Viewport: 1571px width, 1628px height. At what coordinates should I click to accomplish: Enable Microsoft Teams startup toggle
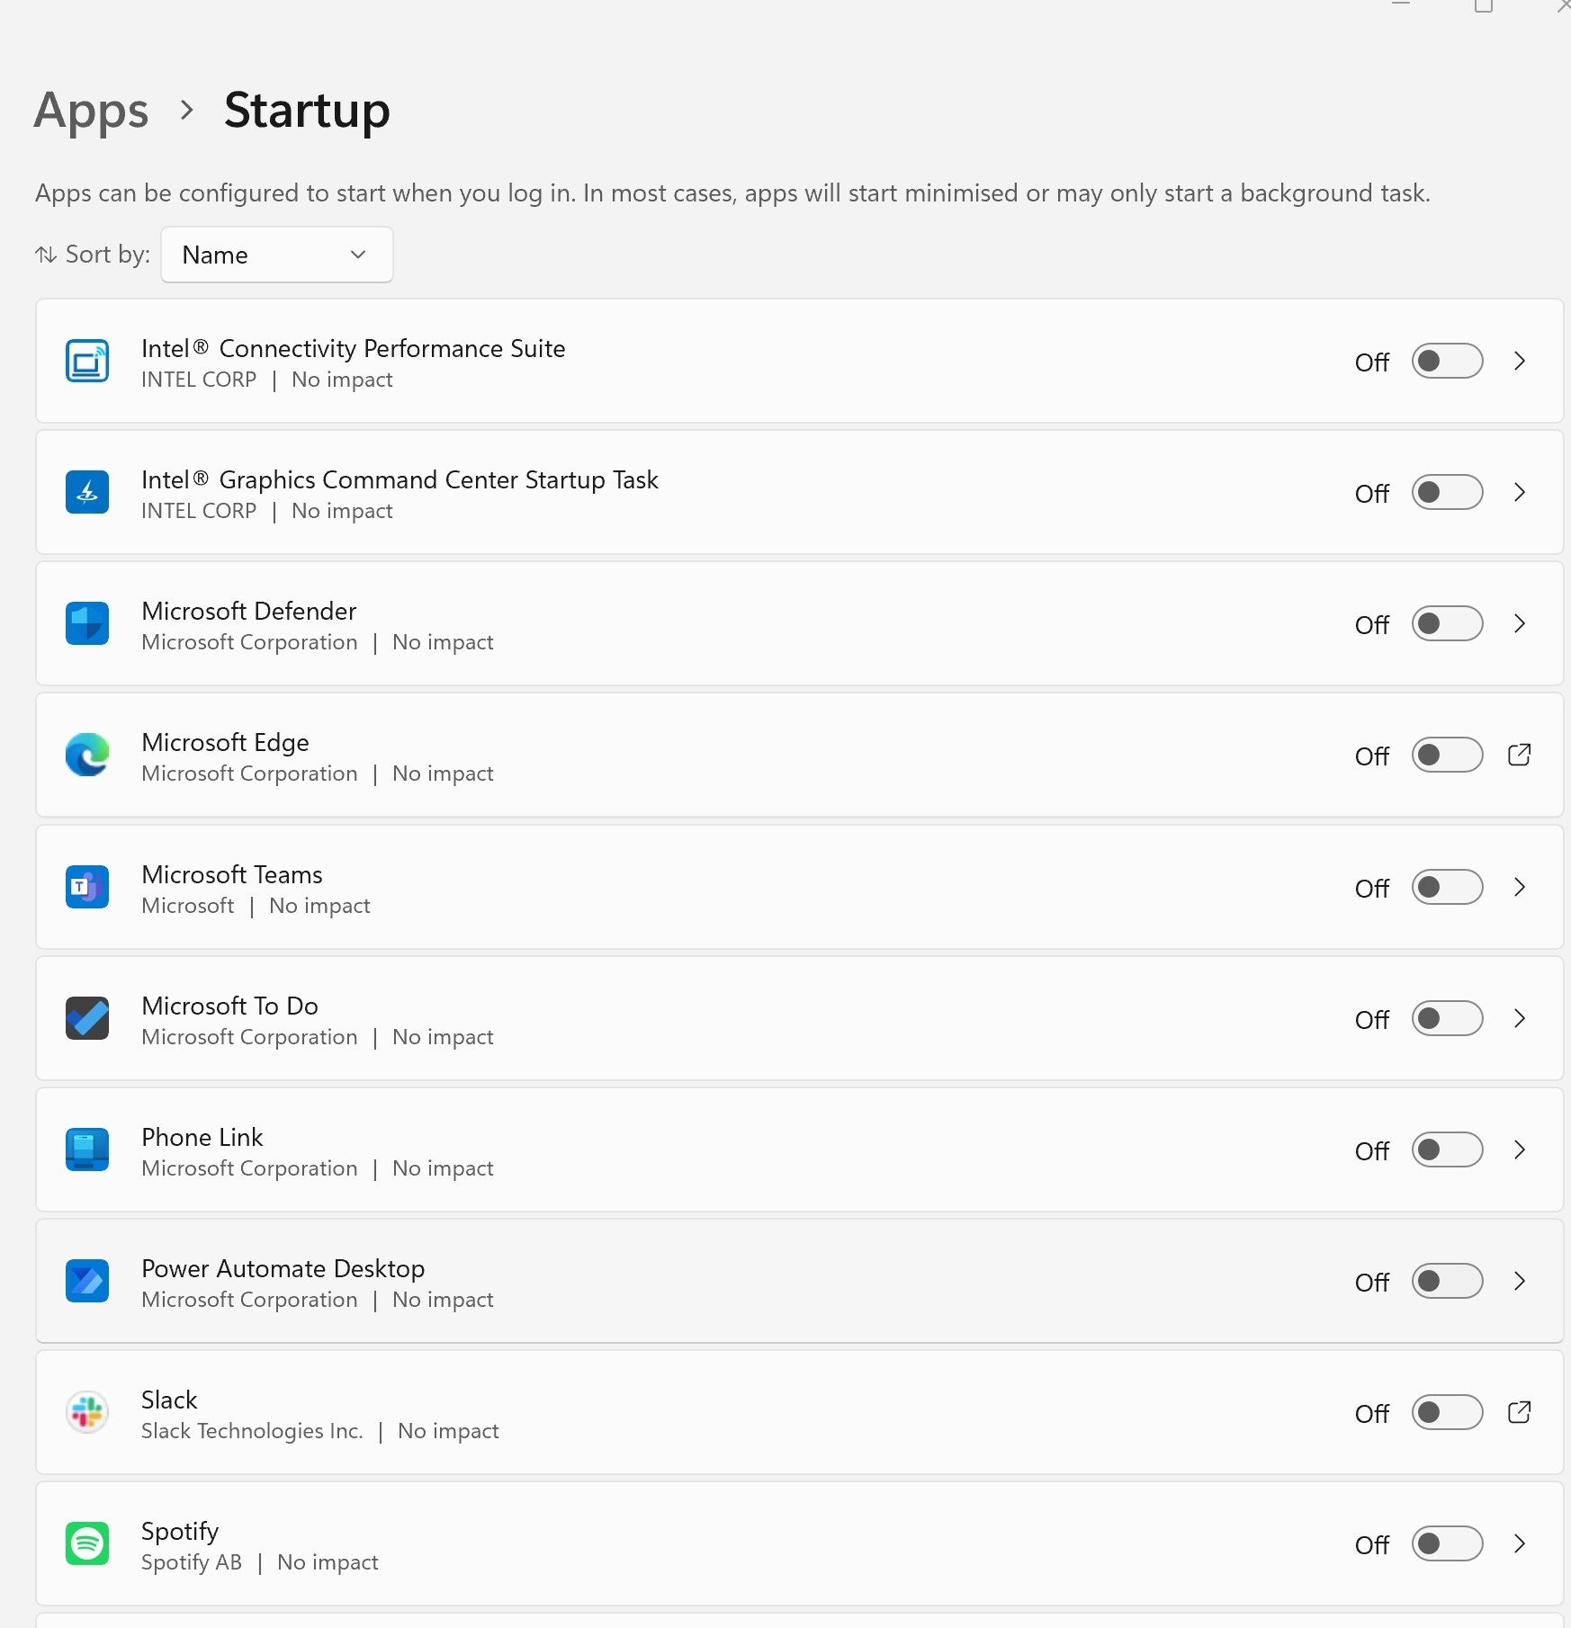coord(1447,887)
